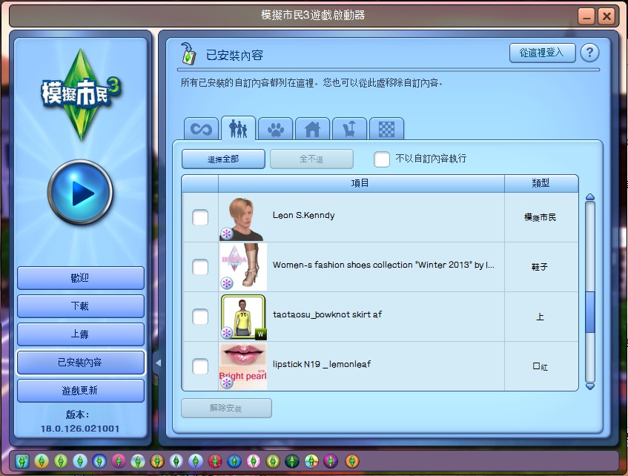628x476 pixels.
Task: Click the version number 18.0.126.021001
Action: 80,429
